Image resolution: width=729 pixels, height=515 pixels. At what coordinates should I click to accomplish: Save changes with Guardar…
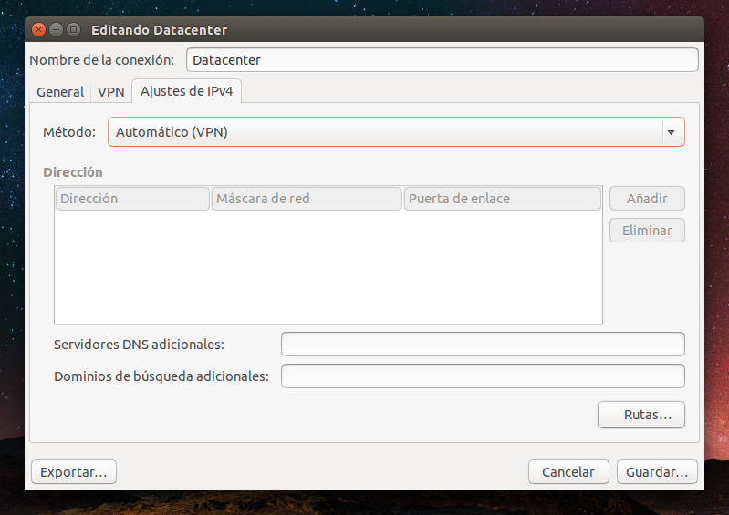click(657, 472)
